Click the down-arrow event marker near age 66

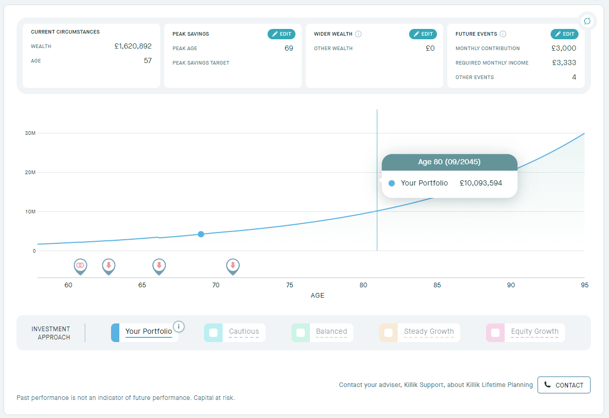[159, 266]
